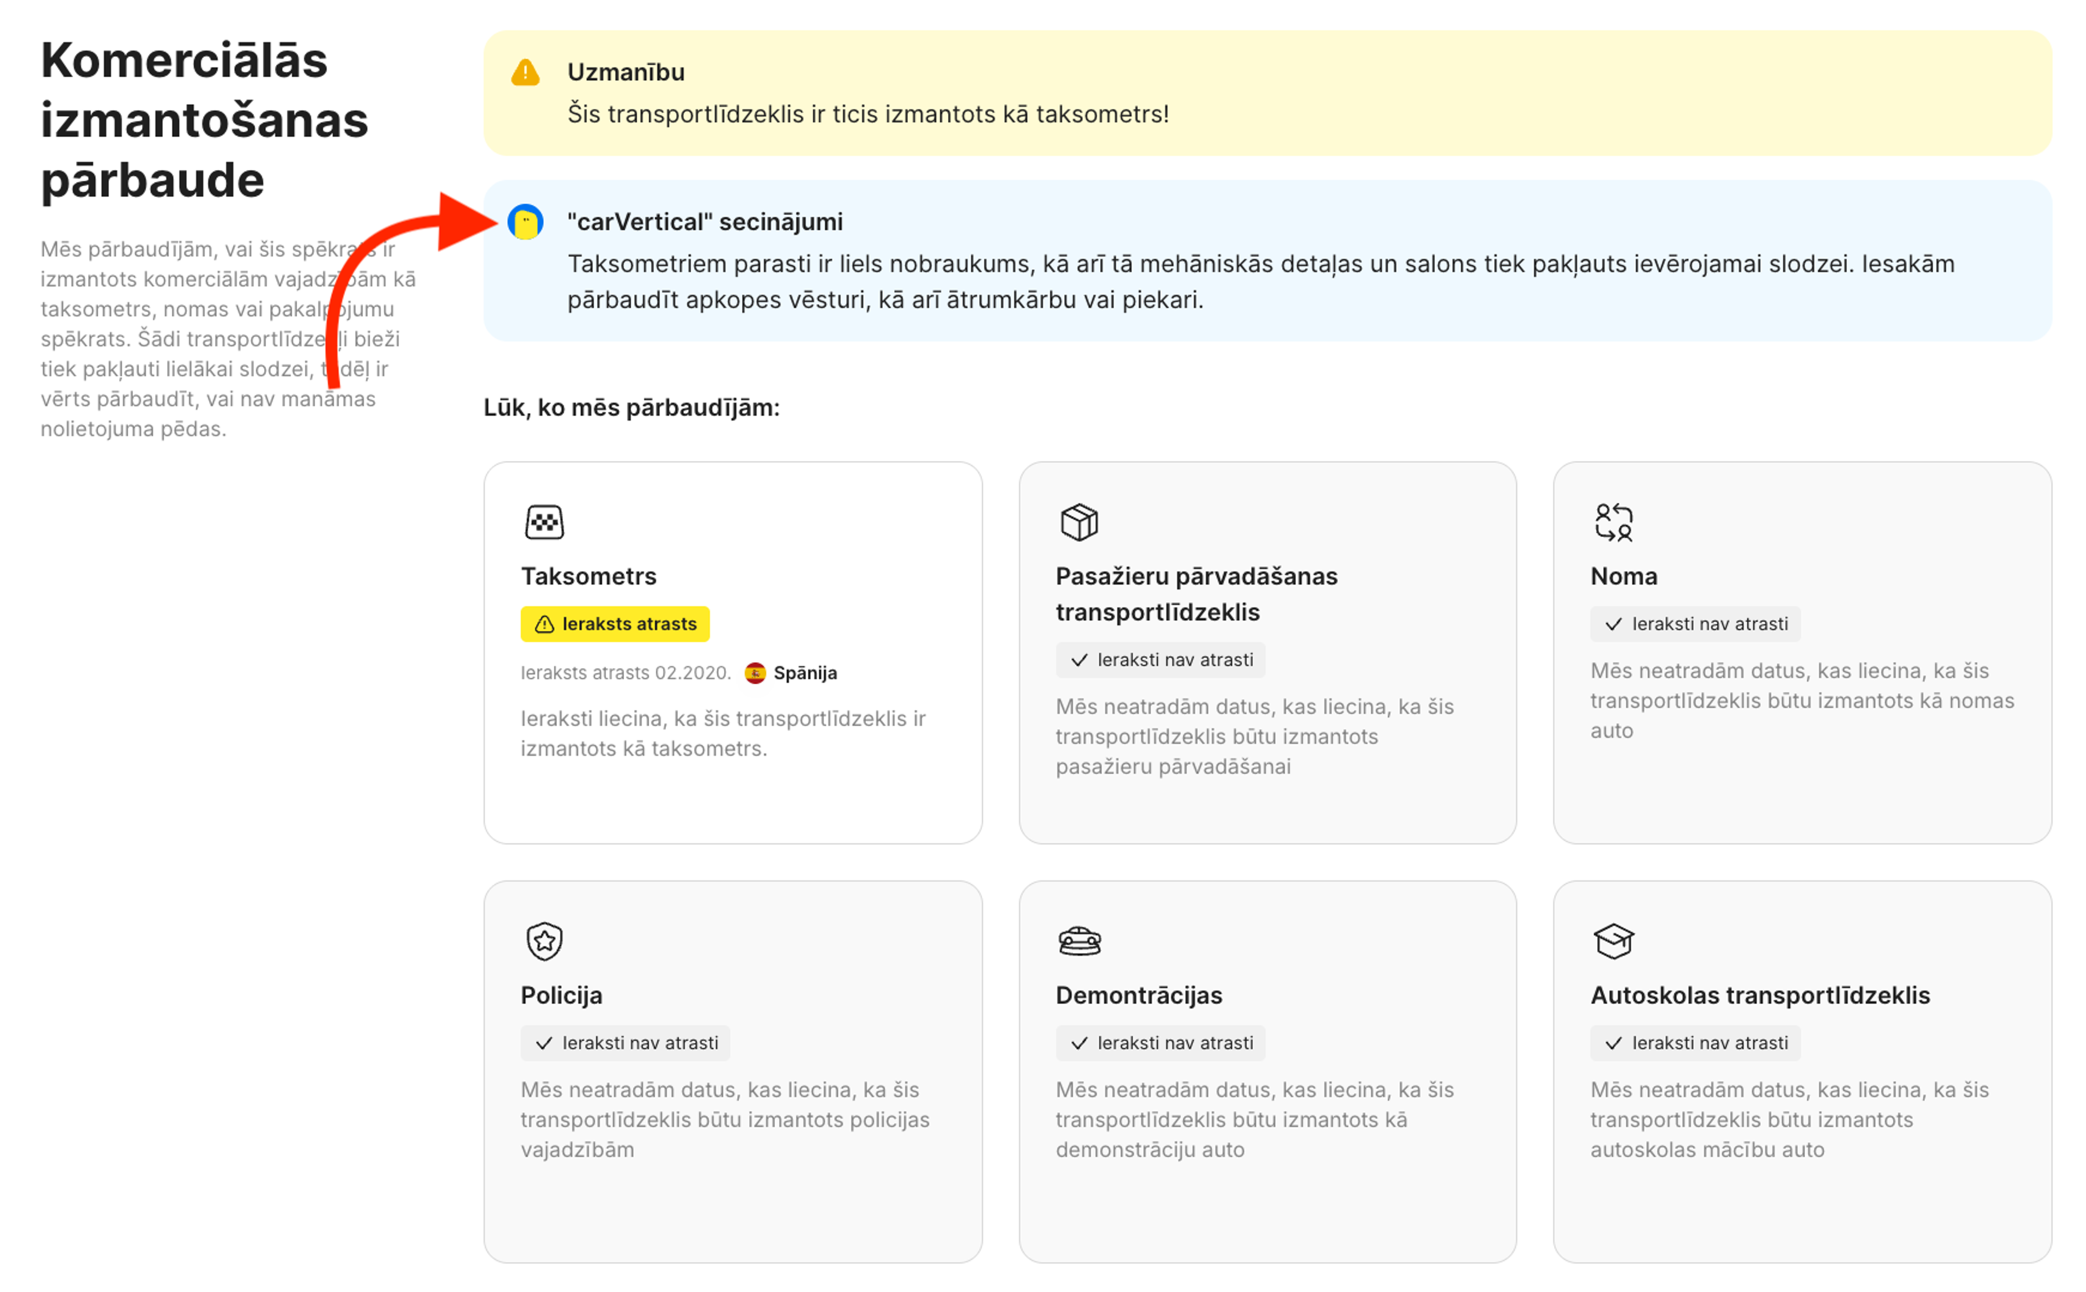Click the warning icon inside Ieraksts atrasts badge

click(x=544, y=624)
